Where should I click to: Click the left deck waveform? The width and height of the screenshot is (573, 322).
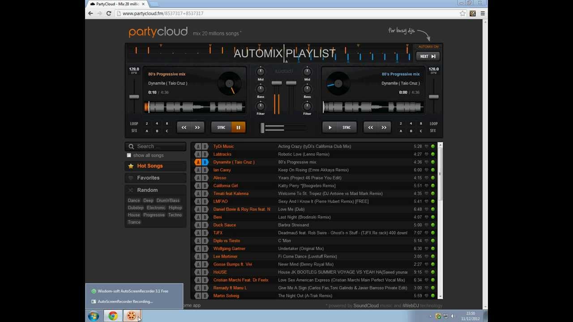pyautogui.click(x=194, y=107)
